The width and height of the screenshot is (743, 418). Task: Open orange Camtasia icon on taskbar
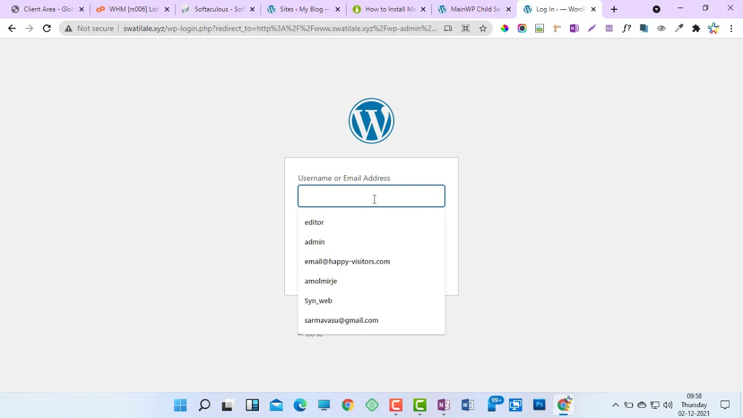tap(396, 405)
